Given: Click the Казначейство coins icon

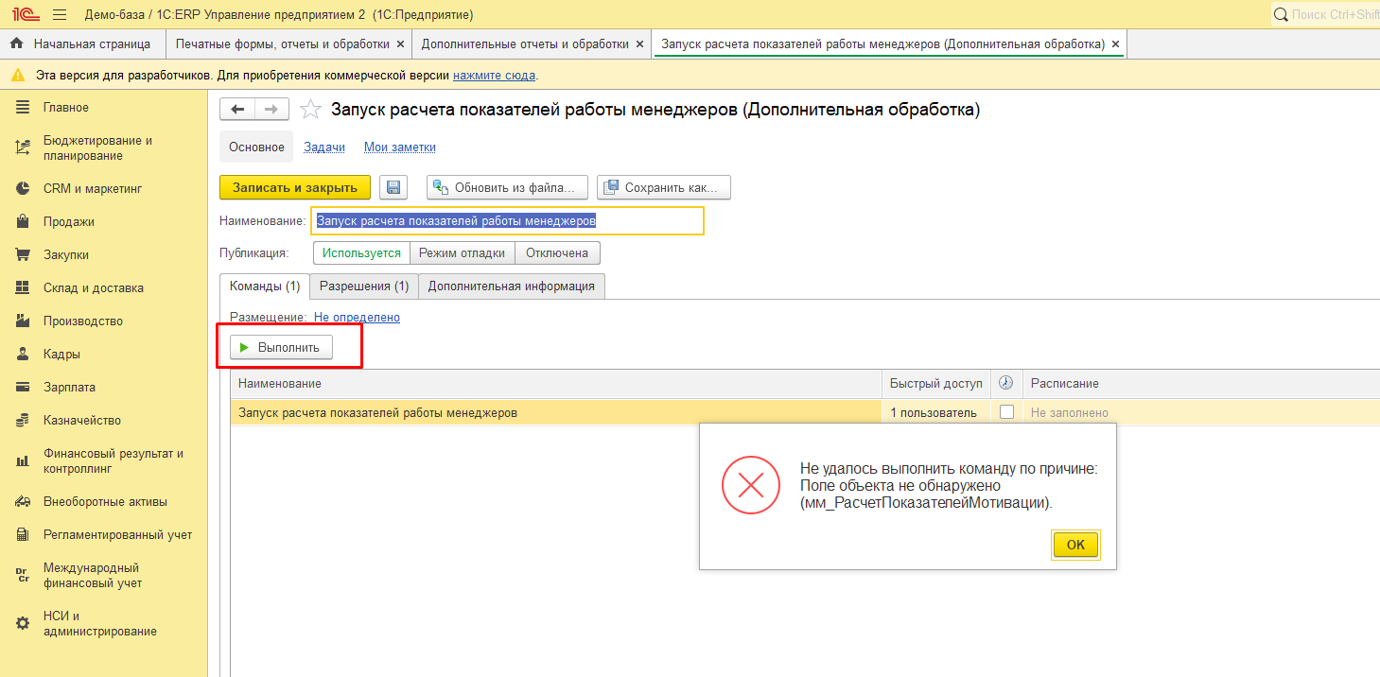Looking at the screenshot, I should pos(23,420).
